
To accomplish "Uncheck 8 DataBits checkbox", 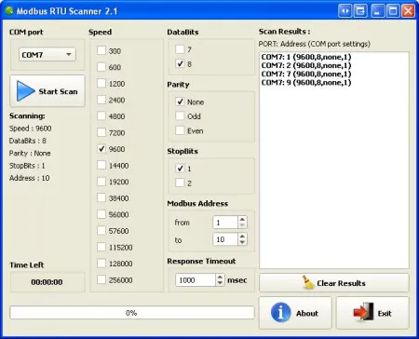I will point(180,63).
